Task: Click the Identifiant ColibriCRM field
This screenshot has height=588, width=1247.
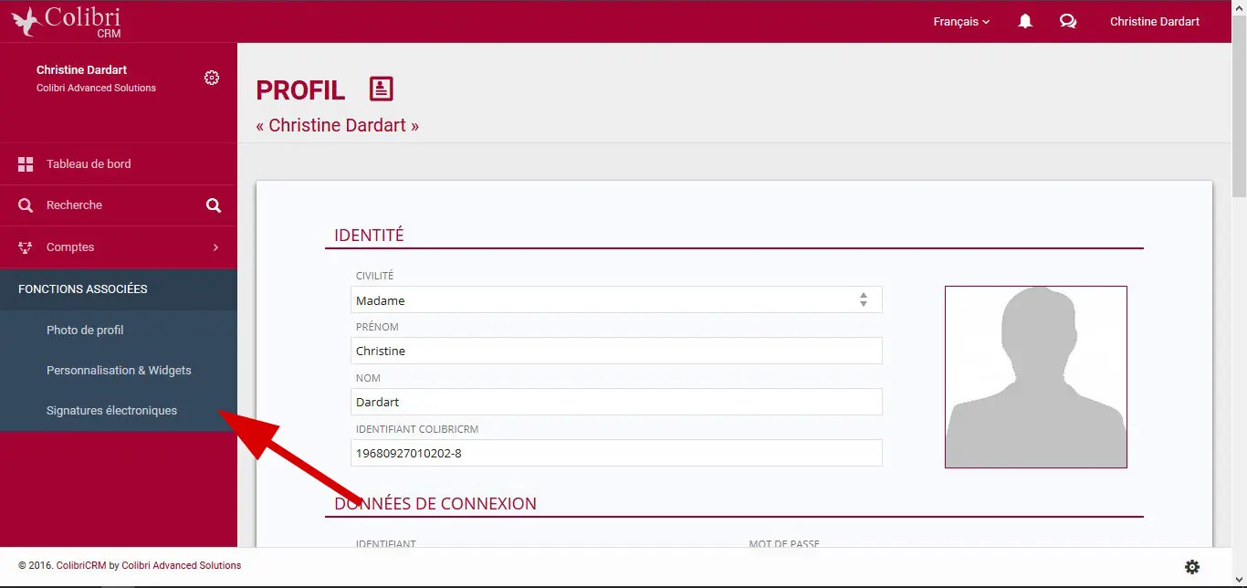Action: coord(616,453)
